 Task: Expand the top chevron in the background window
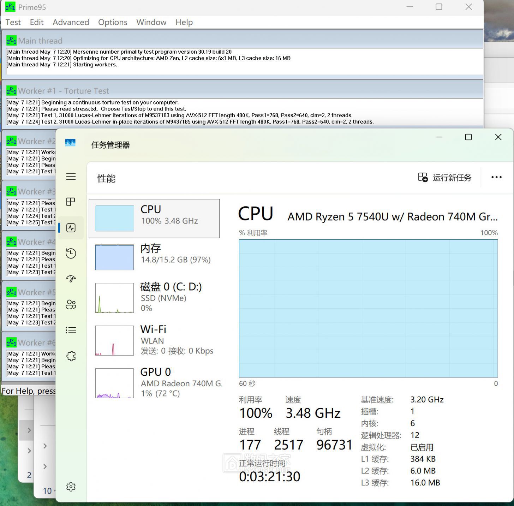click(x=29, y=430)
